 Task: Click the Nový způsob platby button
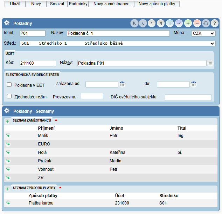coord(157,4)
